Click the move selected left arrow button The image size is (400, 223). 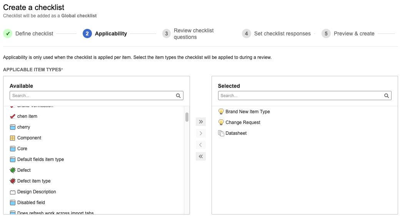click(201, 145)
